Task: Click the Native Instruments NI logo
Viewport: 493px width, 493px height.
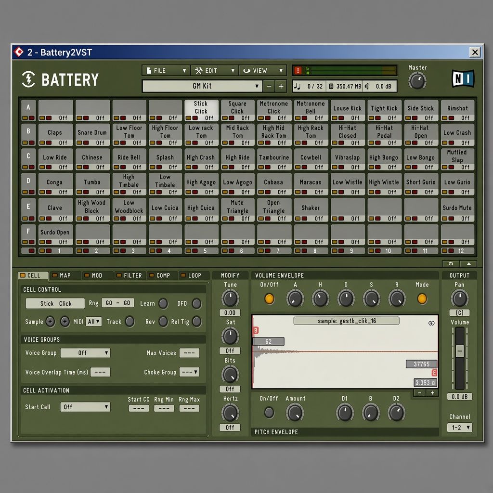Action: [x=463, y=78]
